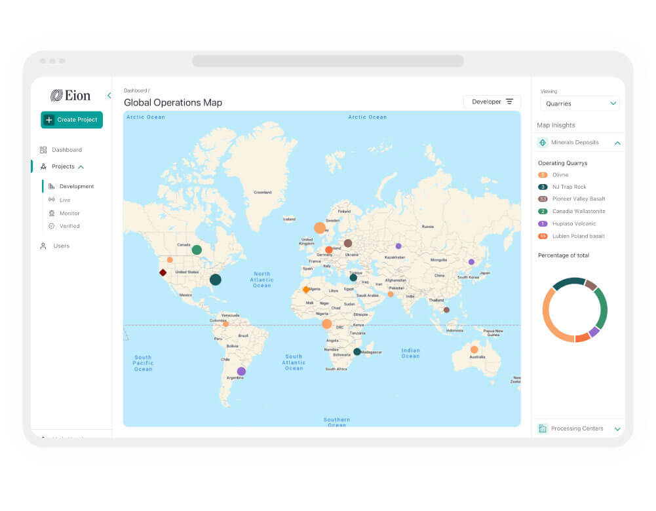Viewport: 656px width, 511px height.
Task: Click the Processing Centers building icon
Action: (543, 428)
